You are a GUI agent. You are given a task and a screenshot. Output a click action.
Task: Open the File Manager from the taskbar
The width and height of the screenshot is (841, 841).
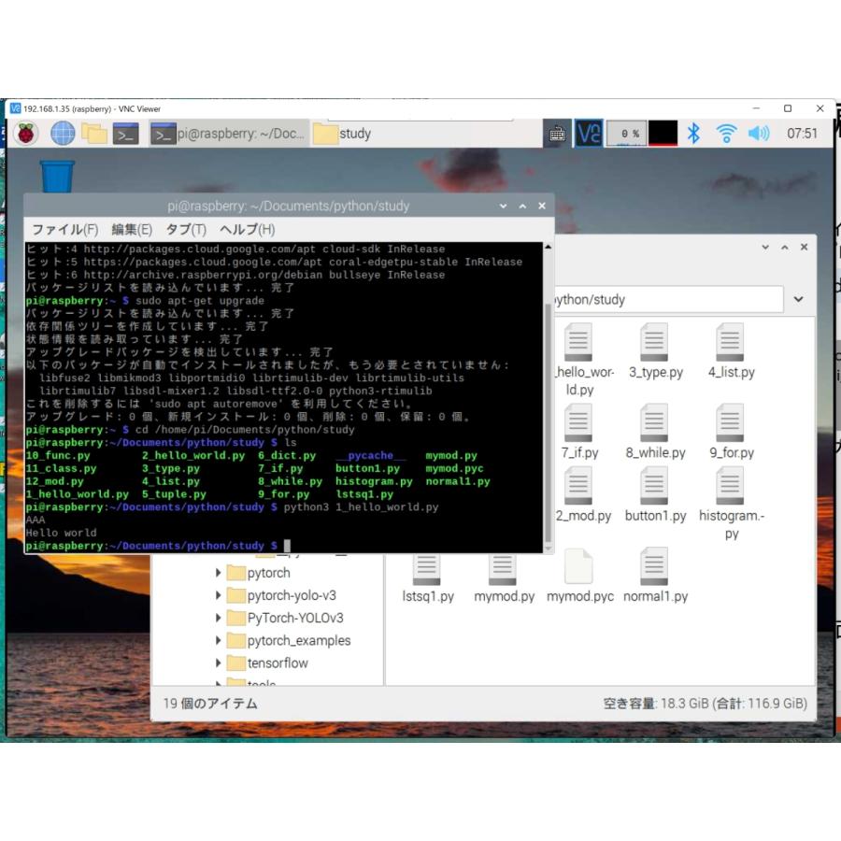pos(96,134)
